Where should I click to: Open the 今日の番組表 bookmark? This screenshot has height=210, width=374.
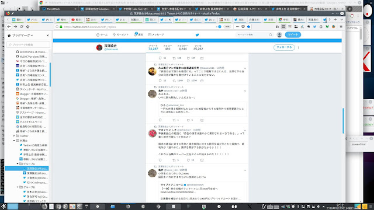(32, 61)
